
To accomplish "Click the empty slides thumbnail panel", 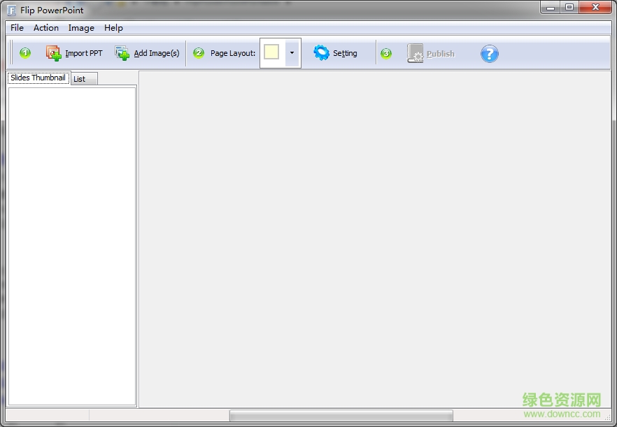I will point(71,245).
